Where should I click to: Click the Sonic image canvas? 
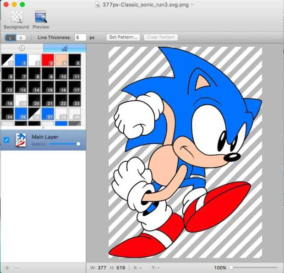click(185, 153)
